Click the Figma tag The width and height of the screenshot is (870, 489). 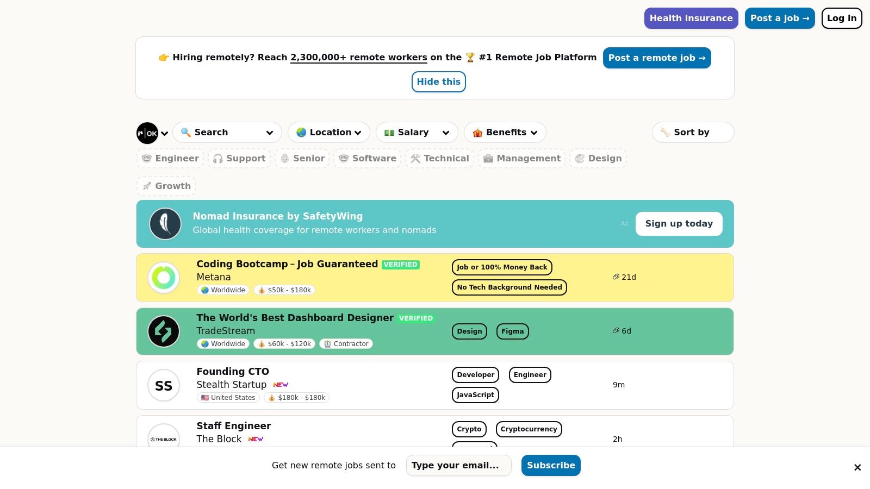[x=512, y=331]
